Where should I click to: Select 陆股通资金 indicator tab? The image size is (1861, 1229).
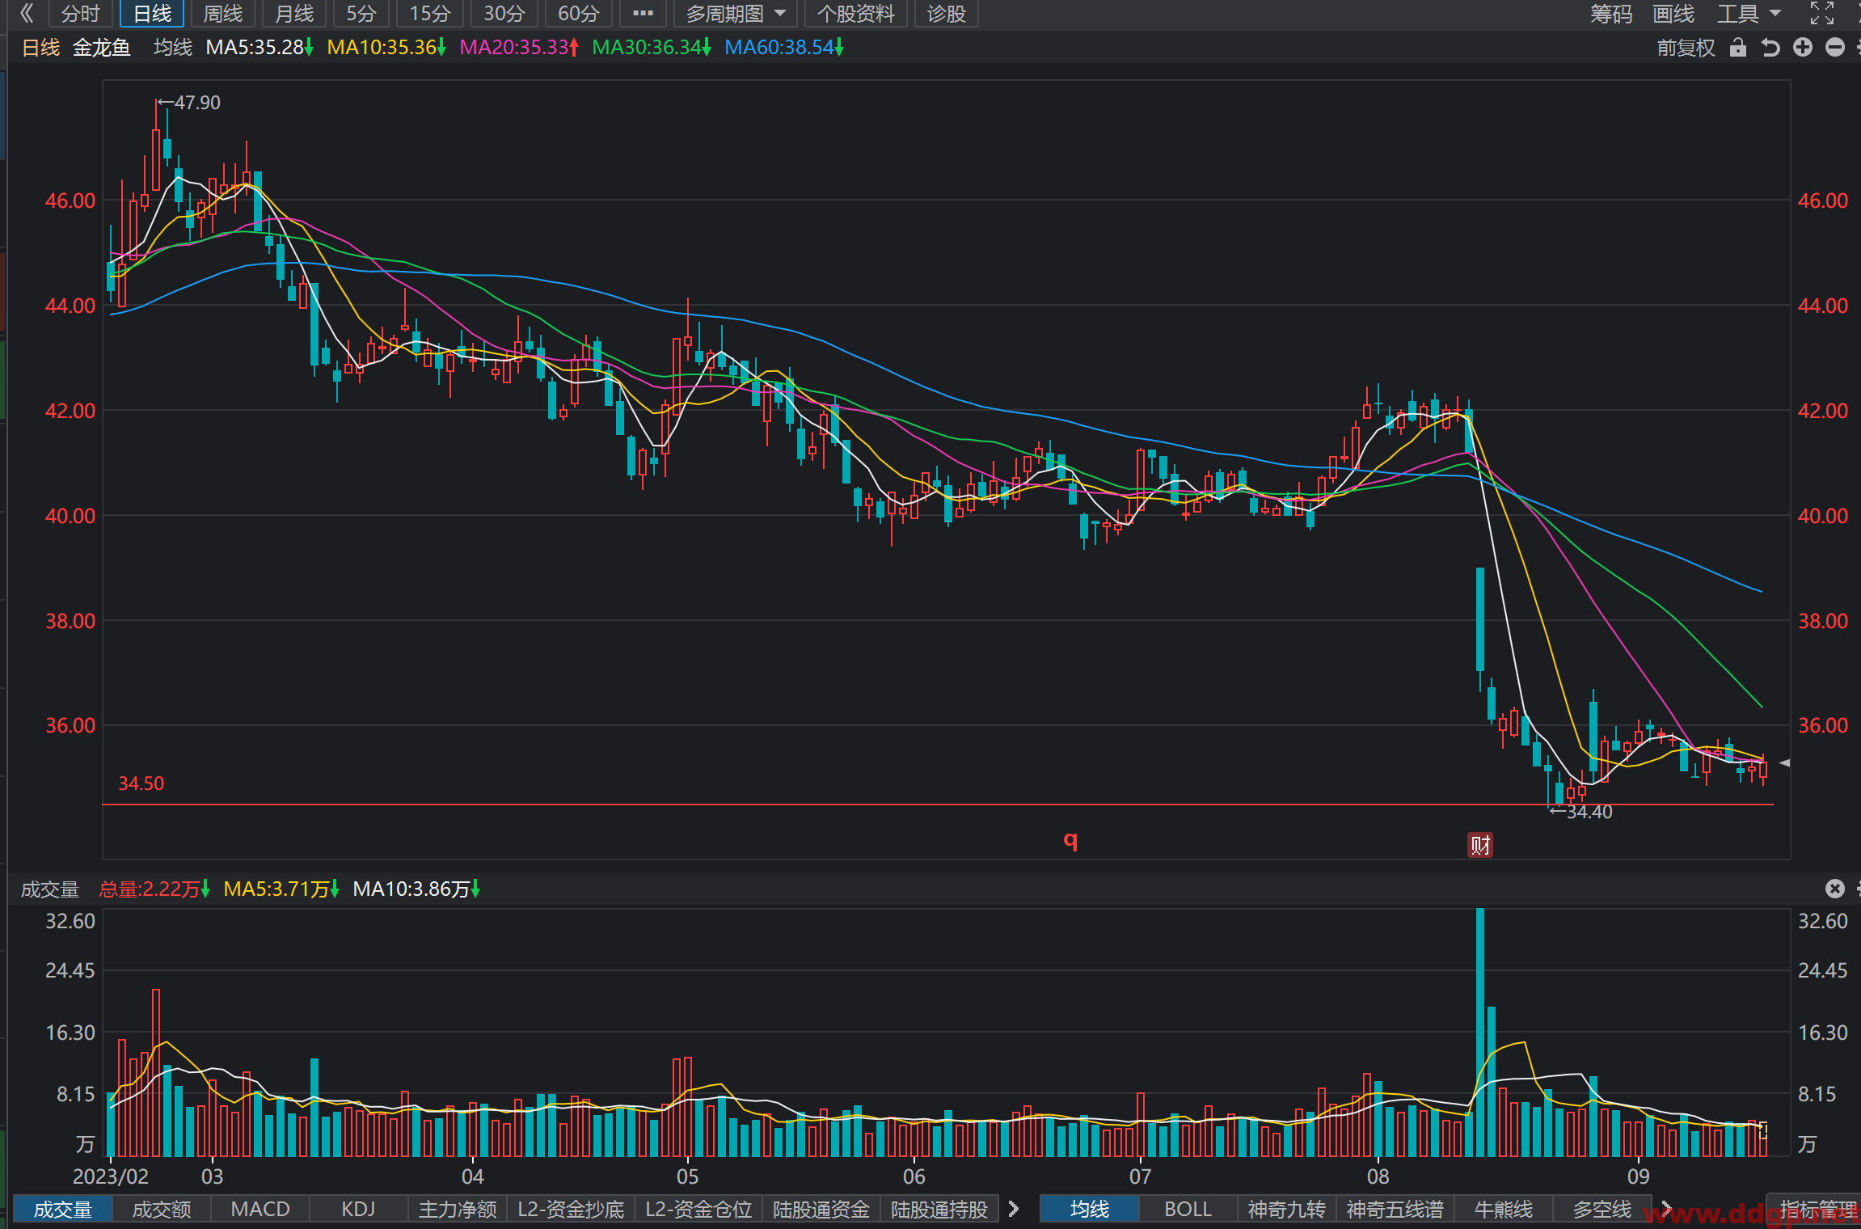coord(821,1210)
